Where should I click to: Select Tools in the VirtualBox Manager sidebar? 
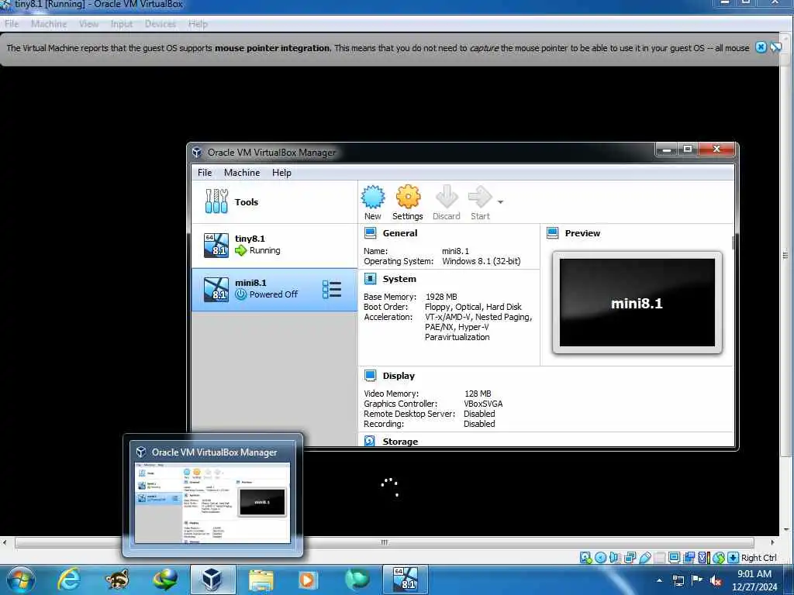coord(274,202)
